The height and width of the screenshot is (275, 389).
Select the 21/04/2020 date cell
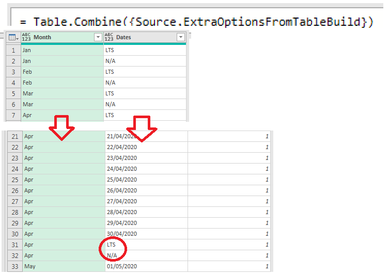[122, 137]
